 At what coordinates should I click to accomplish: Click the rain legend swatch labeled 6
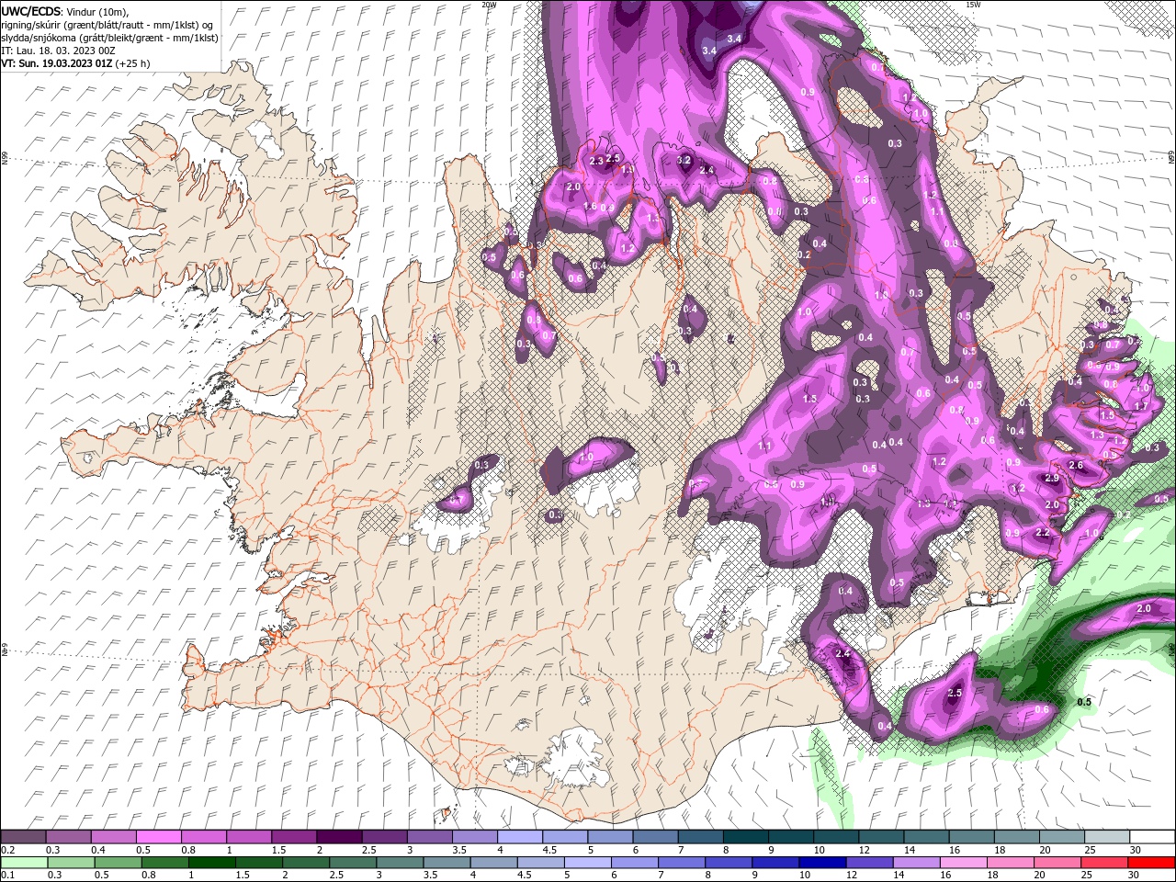[x=634, y=862]
